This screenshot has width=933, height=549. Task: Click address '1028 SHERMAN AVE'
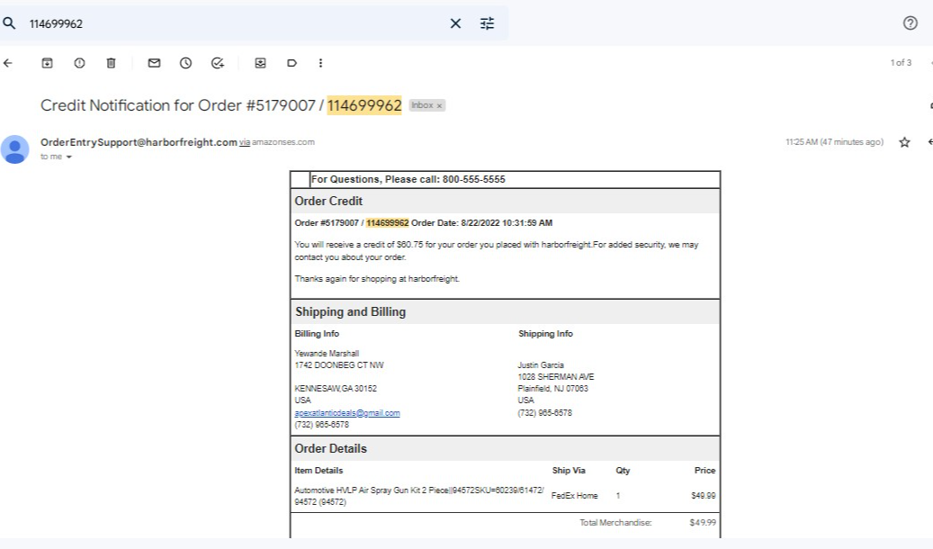point(556,377)
